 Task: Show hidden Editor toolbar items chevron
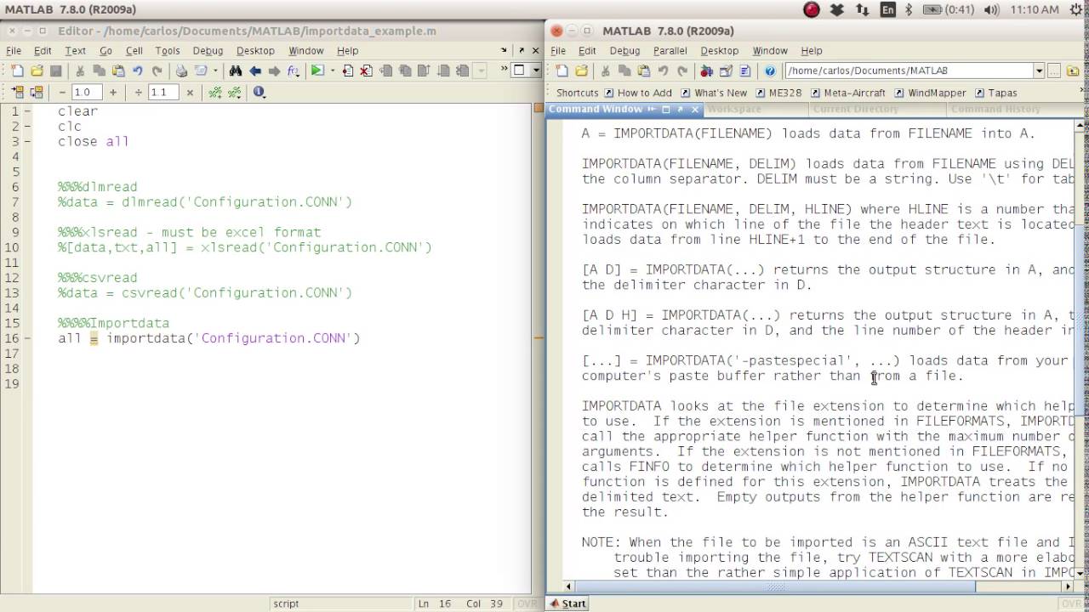[504, 68]
